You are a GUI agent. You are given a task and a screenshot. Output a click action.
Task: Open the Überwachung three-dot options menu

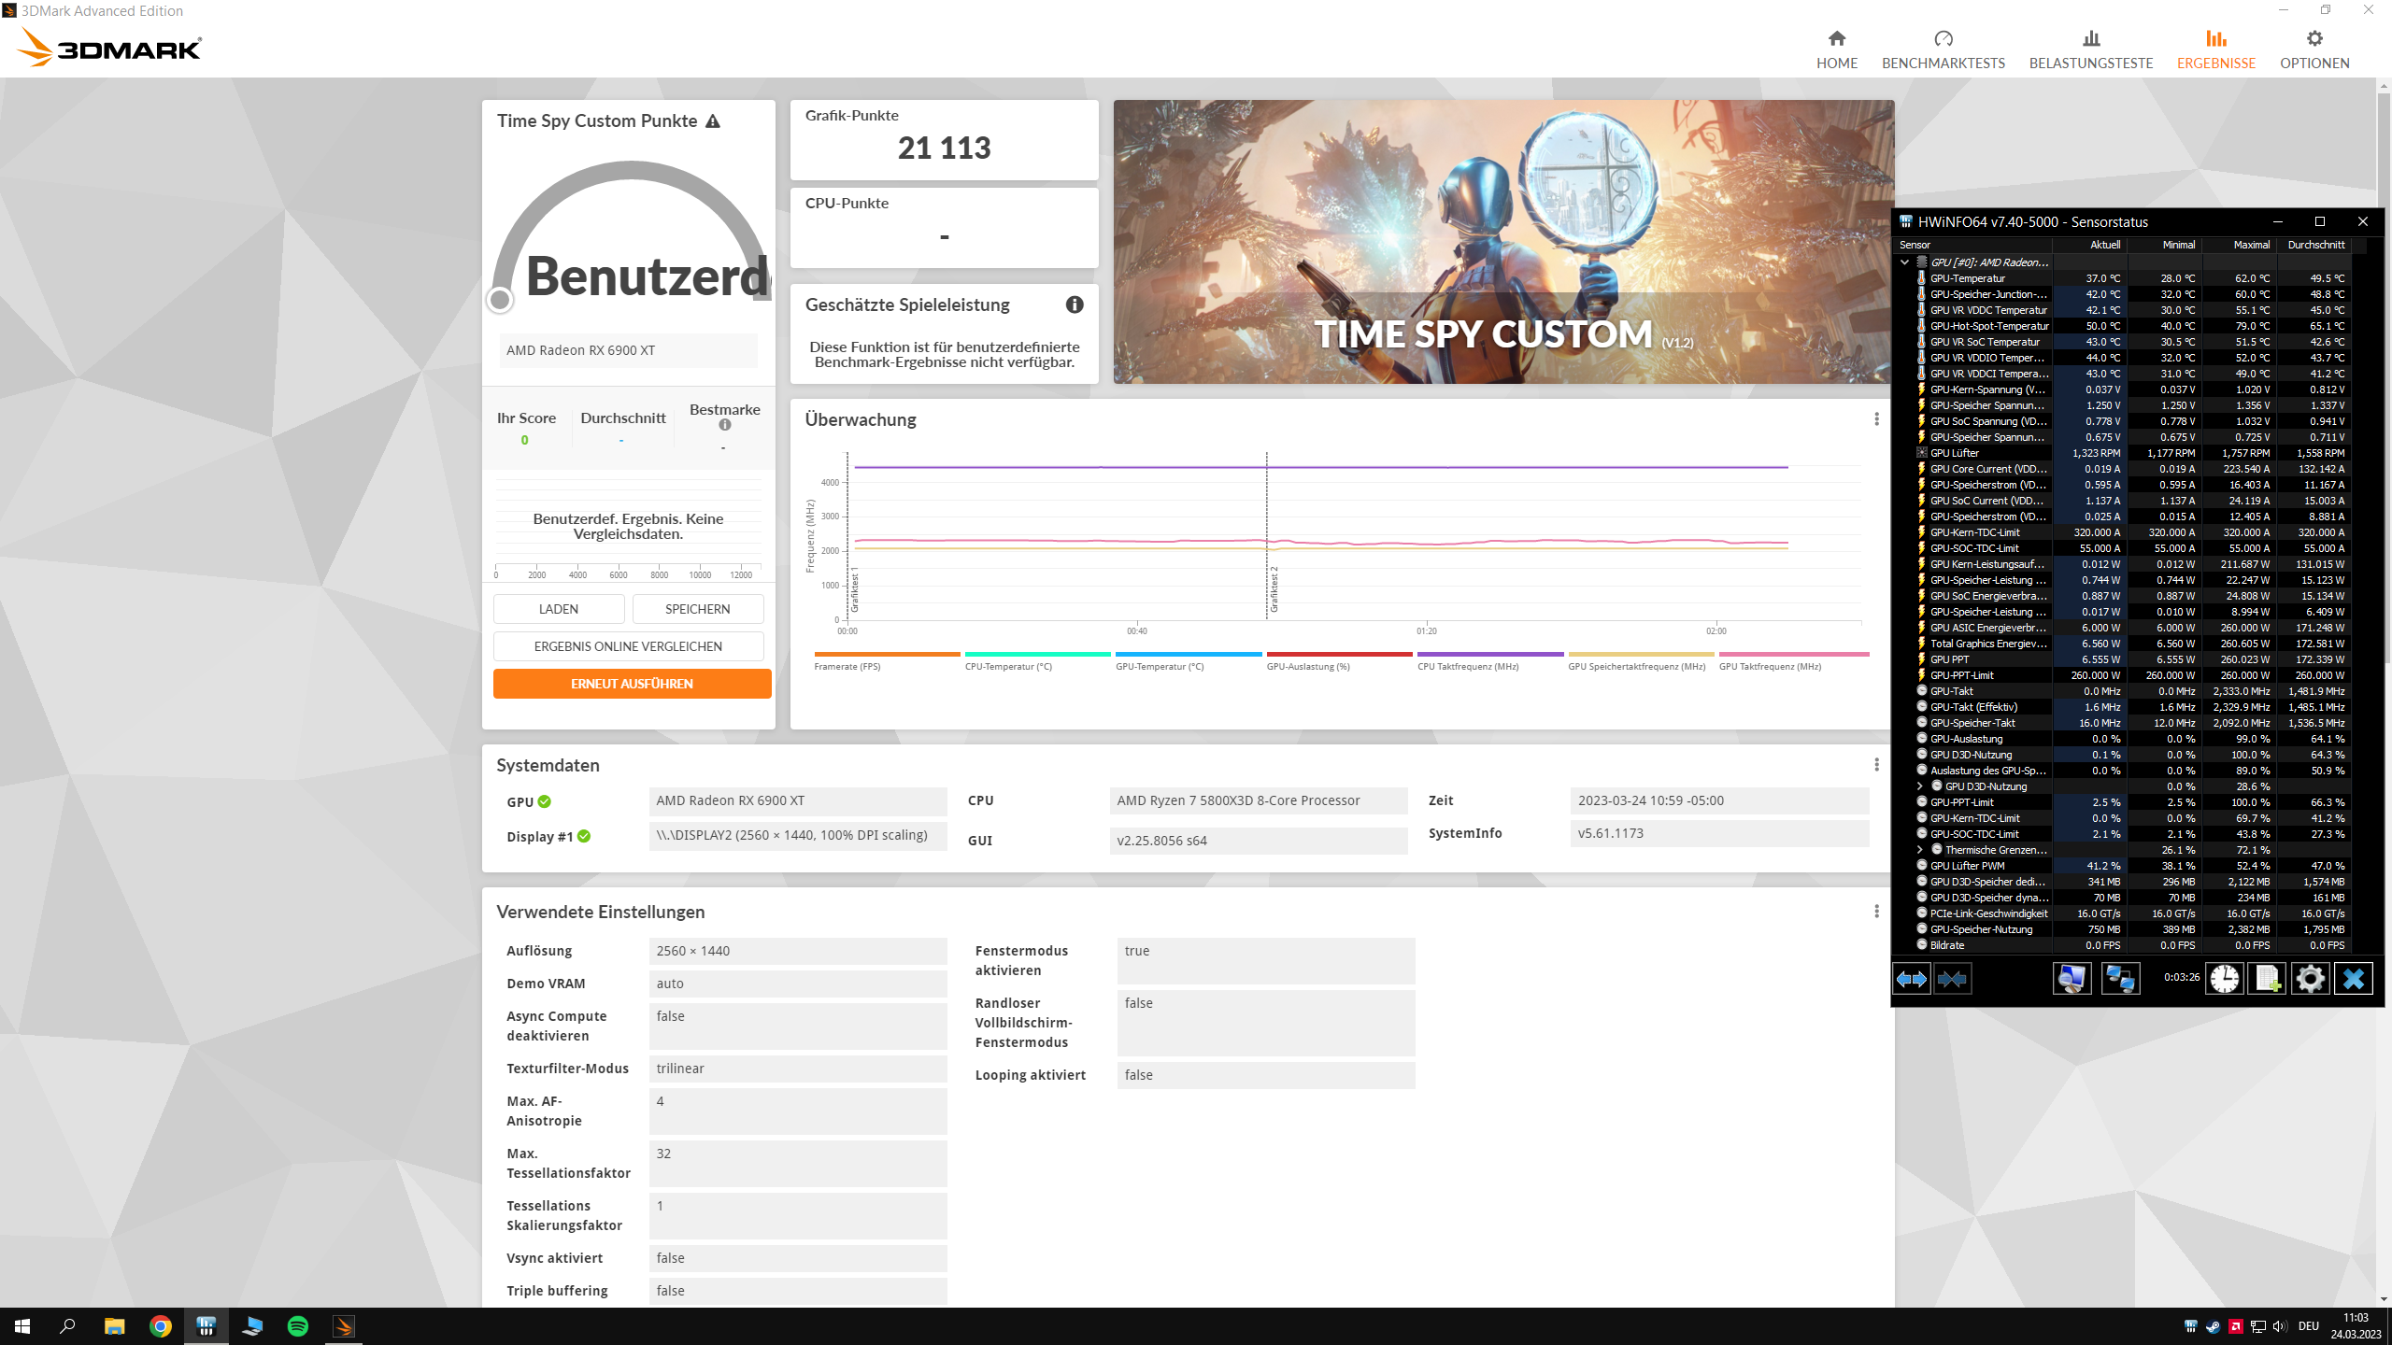(x=1876, y=419)
